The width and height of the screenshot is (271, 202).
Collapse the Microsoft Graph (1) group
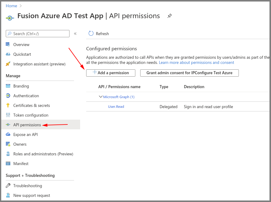pos(101,97)
